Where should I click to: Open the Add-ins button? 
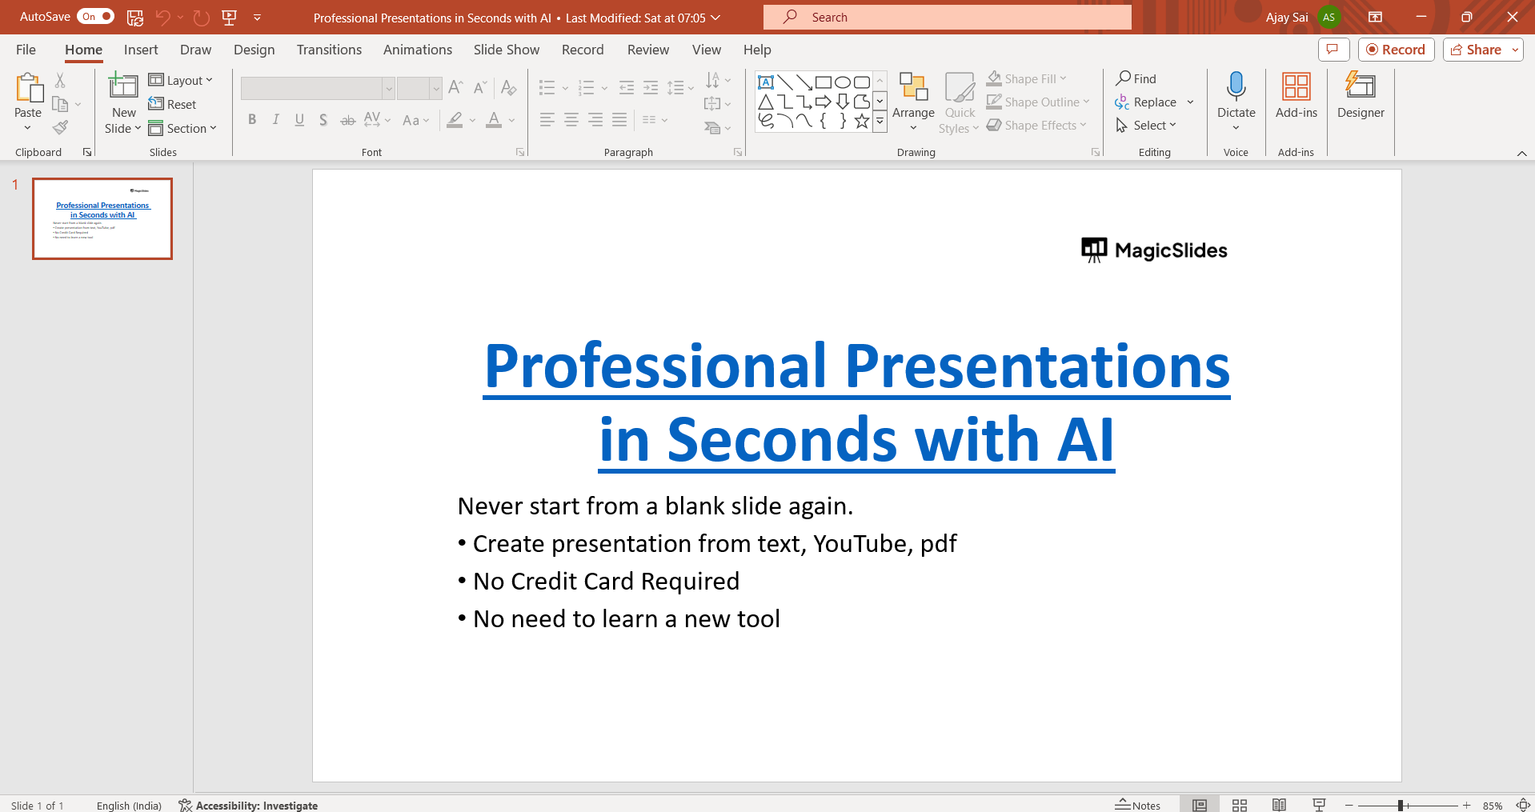click(1296, 94)
